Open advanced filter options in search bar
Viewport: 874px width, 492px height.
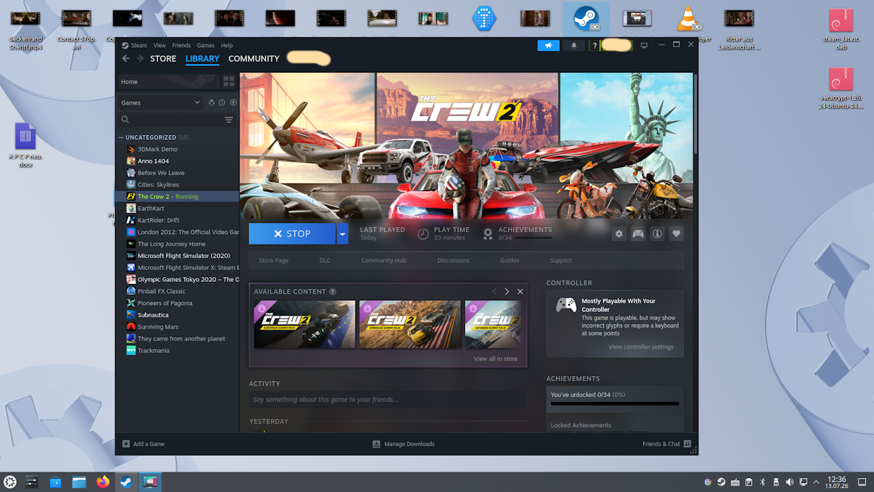pyautogui.click(x=229, y=120)
